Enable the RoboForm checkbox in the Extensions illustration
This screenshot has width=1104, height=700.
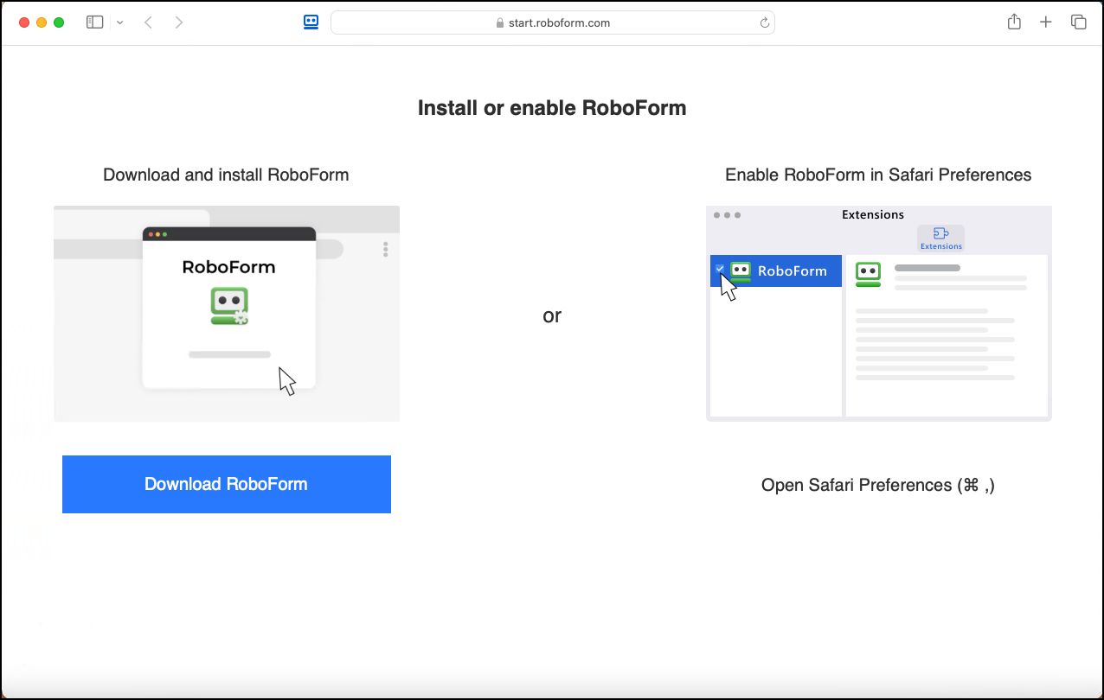click(720, 268)
